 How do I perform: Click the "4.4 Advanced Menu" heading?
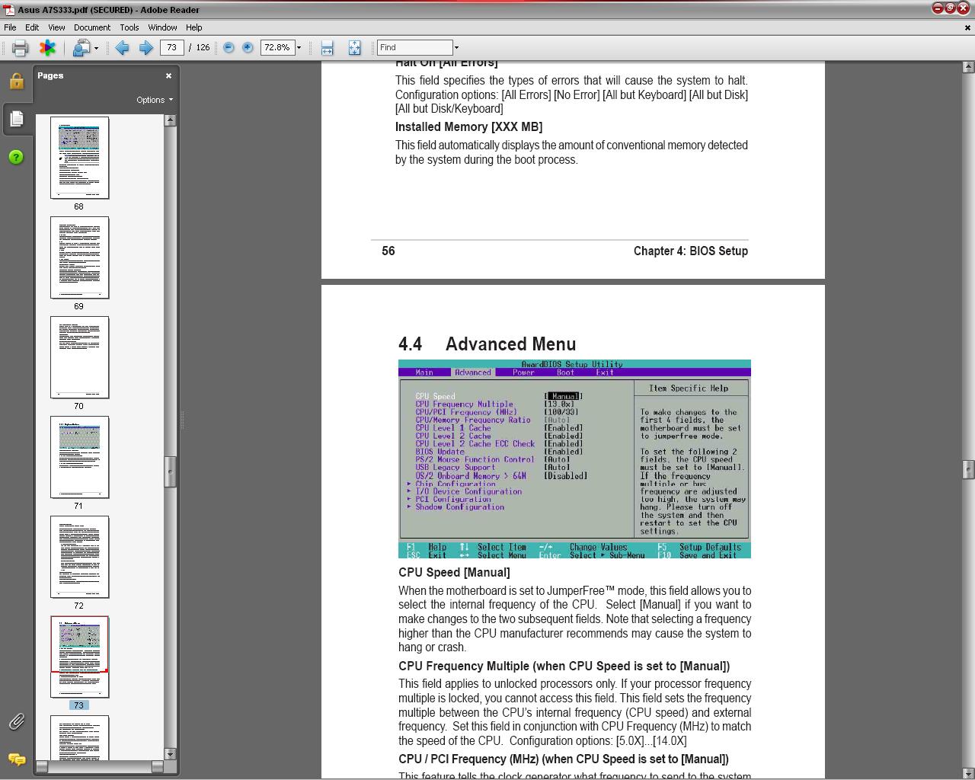tap(487, 344)
